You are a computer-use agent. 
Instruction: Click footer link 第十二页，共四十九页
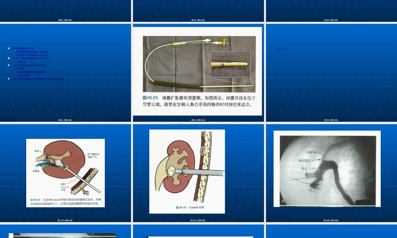[198, 219]
